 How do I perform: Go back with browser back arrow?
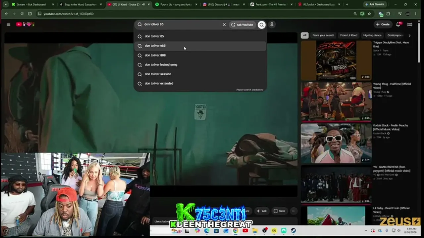point(6,14)
